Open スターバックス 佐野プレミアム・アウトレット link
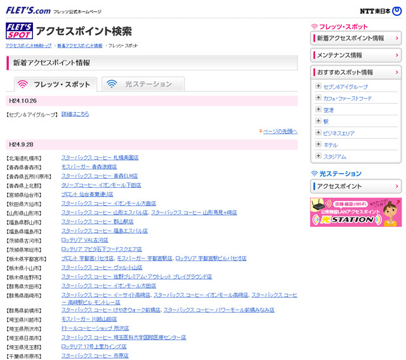406x360 pixels. (x=136, y=277)
